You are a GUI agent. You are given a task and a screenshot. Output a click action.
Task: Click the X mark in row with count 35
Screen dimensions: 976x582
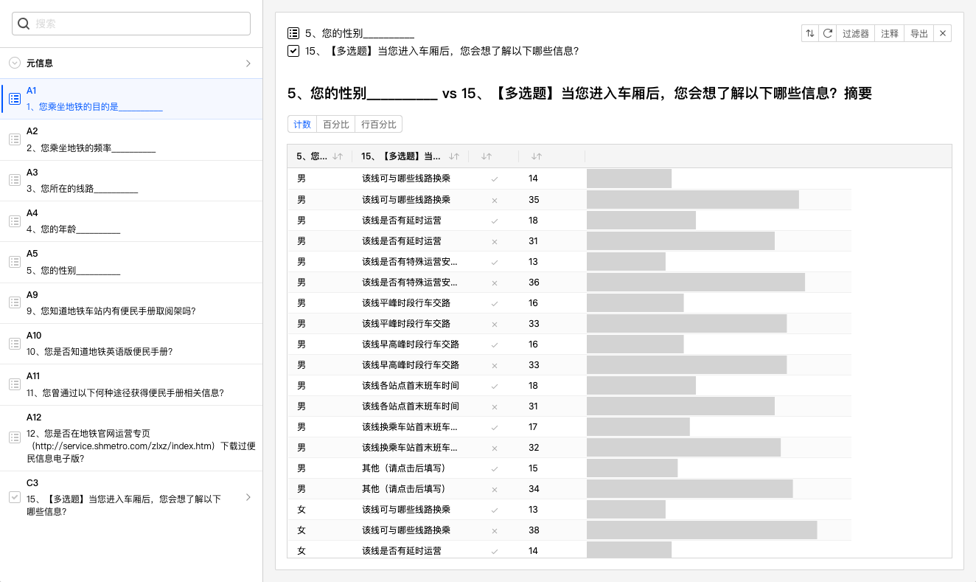pos(495,200)
